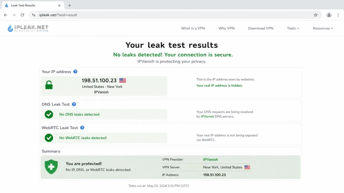Screen dimensions: 344x193
Task: Bookmark this page with the star icon
Action: pos(316,15)
